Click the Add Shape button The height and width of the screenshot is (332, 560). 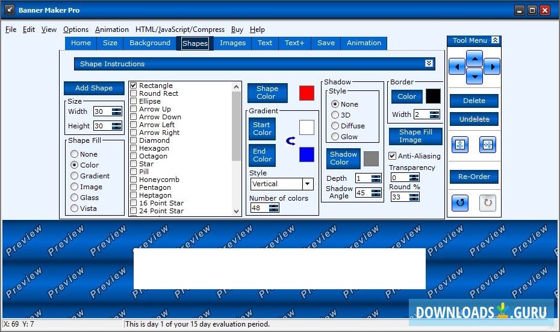click(x=94, y=88)
